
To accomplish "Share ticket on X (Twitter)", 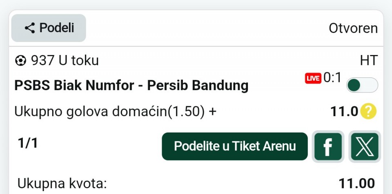I will click(365, 146).
